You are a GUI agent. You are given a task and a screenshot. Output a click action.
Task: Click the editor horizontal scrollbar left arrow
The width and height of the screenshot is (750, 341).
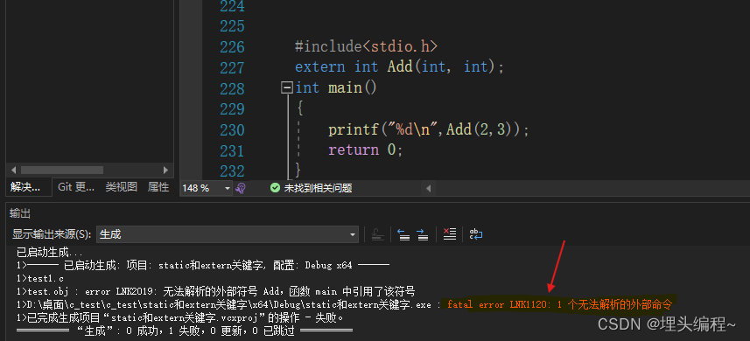(x=428, y=188)
